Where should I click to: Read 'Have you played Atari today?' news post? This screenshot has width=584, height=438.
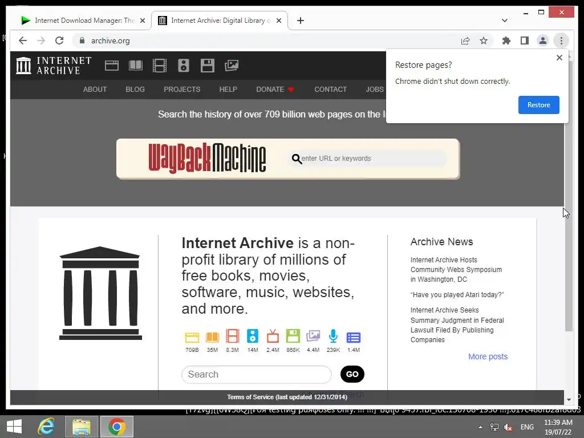pos(457,295)
